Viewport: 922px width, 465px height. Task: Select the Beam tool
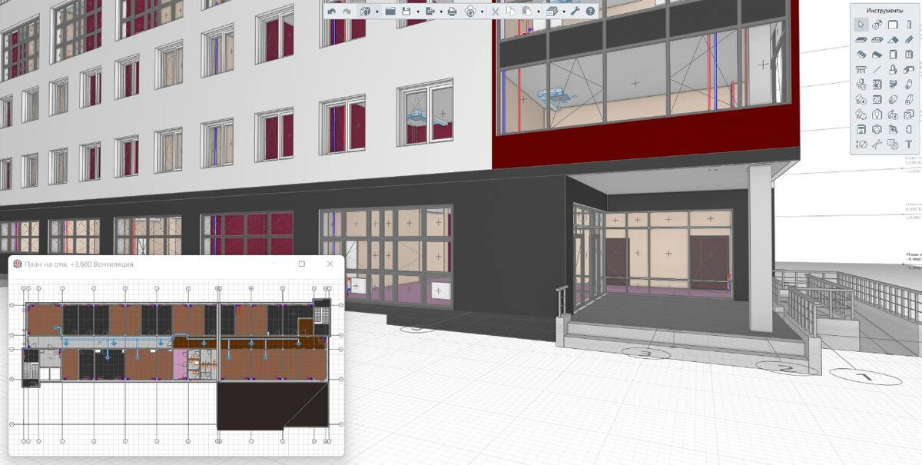[x=909, y=39]
